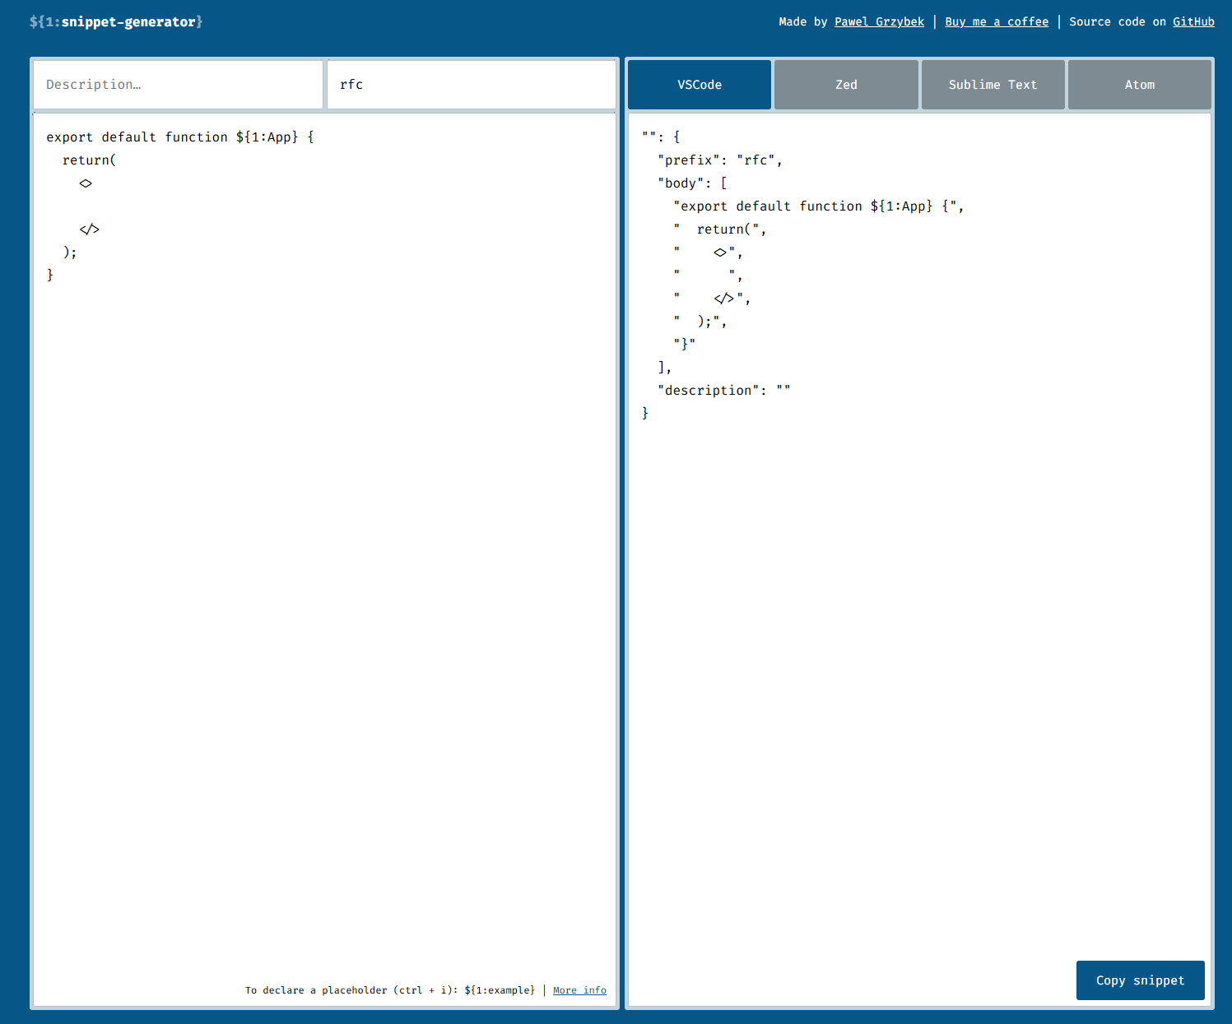Image resolution: width=1232 pixels, height=1024 pixels.
Task: Open the More info link
Action: point(579,990)
